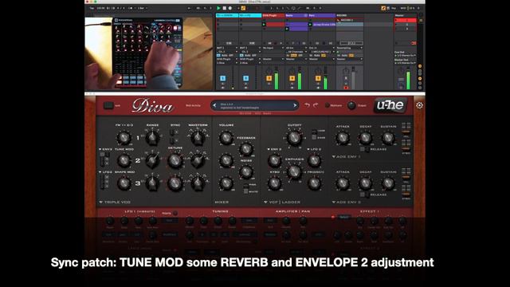Toggle the DIVA Plugin track activator (3)
The width and height of the screenshot is (510, 287).
point(269,78)
